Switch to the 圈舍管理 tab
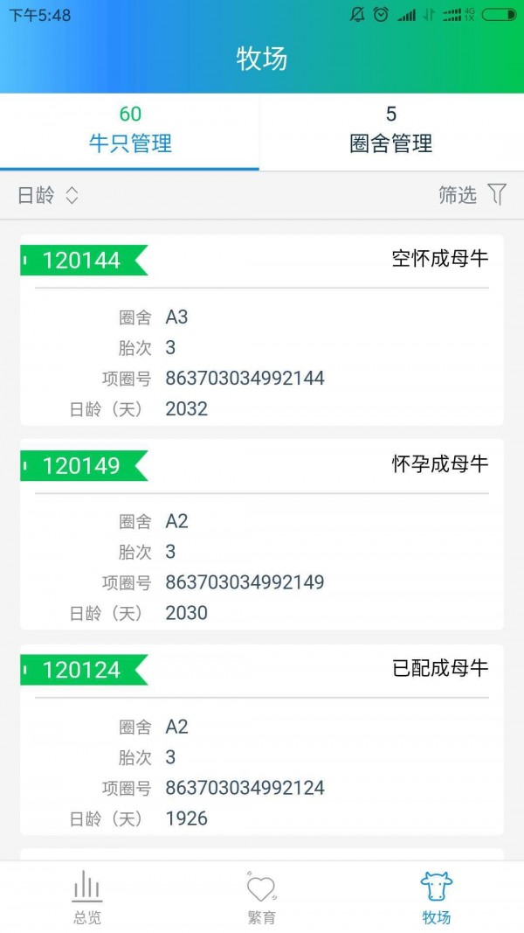This screenshot has height=933, width=524. point(391,129)
